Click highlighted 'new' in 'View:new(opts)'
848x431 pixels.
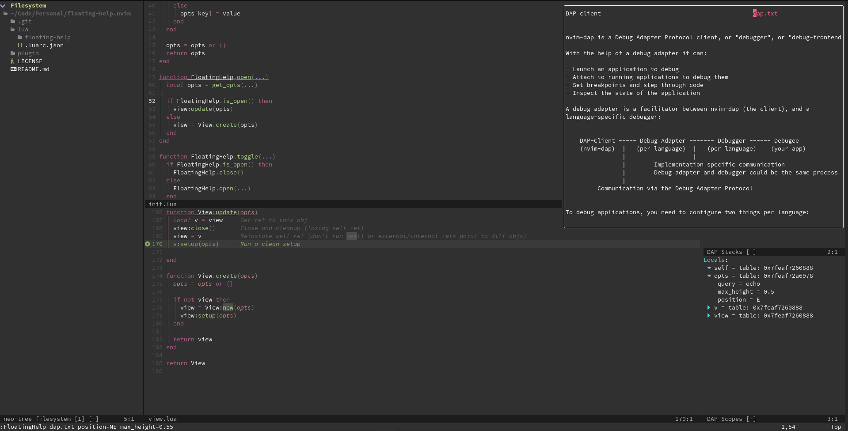[228, 307]
